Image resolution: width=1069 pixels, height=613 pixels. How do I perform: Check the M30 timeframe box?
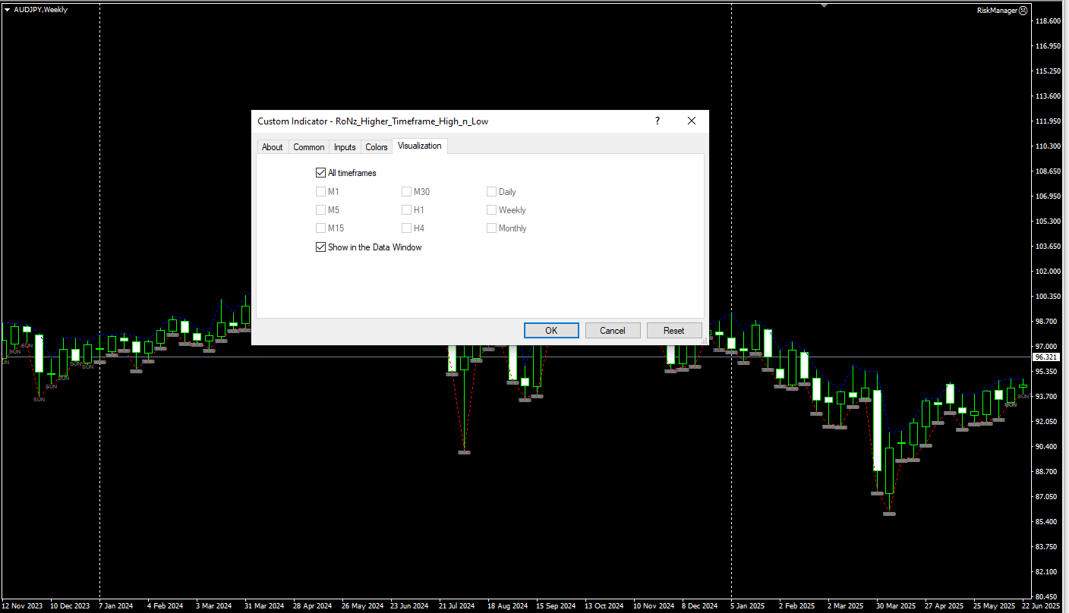406,191
